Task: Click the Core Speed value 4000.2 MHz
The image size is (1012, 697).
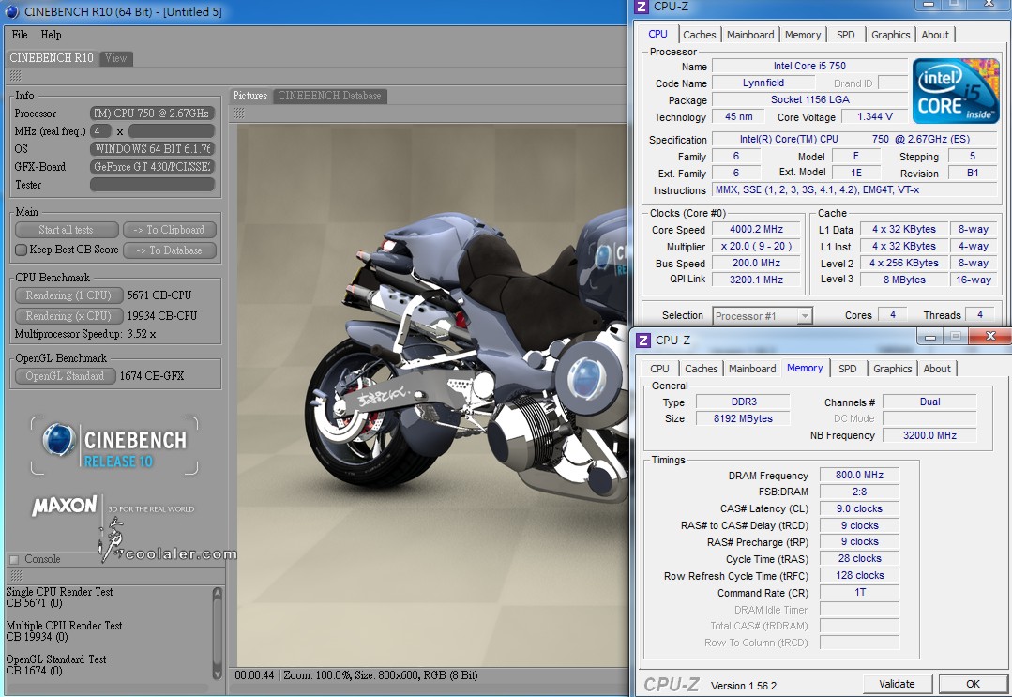Action: [756, 229]
